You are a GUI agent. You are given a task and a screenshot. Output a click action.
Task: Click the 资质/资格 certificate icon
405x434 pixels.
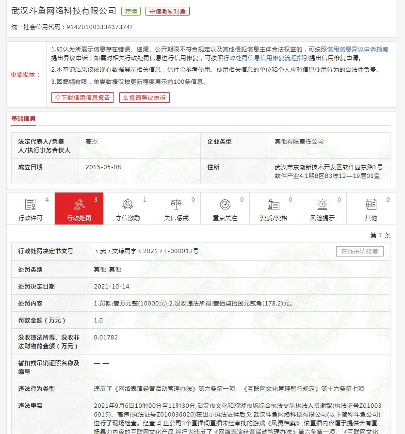click(x=273, y=205)
